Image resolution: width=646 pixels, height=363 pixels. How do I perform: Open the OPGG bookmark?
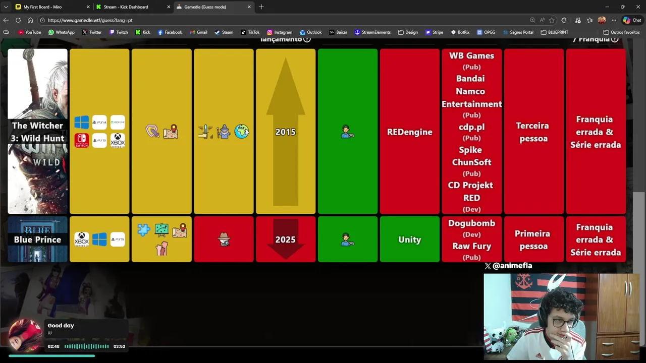pos(486,32)
